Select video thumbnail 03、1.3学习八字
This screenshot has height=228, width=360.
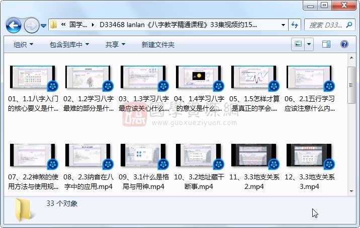coord(144,78)
